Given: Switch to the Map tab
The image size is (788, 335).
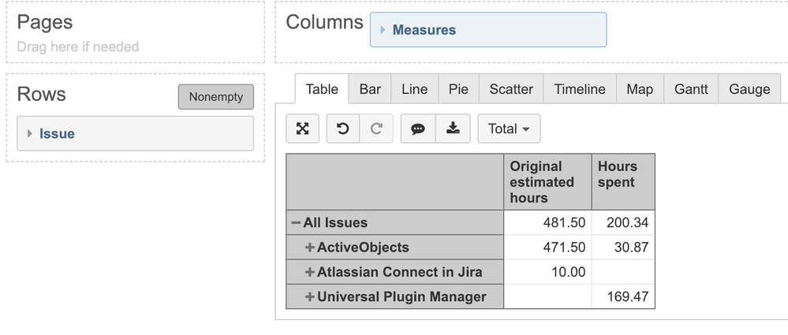Looking at the screenshot, I should coord(640,89).
